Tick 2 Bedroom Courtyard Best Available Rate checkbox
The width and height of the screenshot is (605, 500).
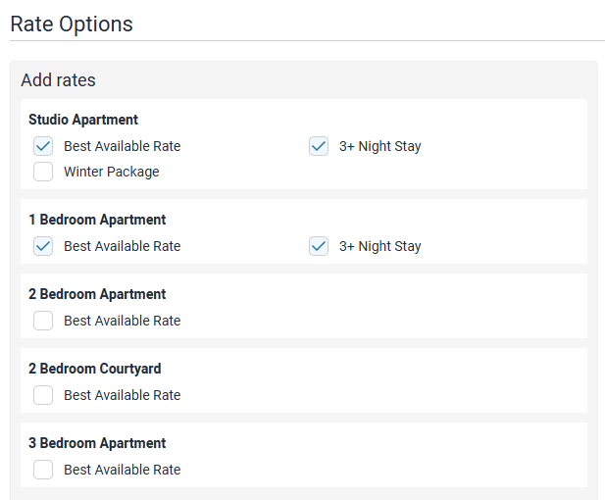[x=43, y=395]
